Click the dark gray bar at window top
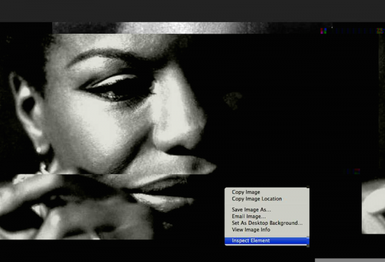This screenshot has width=385, height=262. [192, 11]
